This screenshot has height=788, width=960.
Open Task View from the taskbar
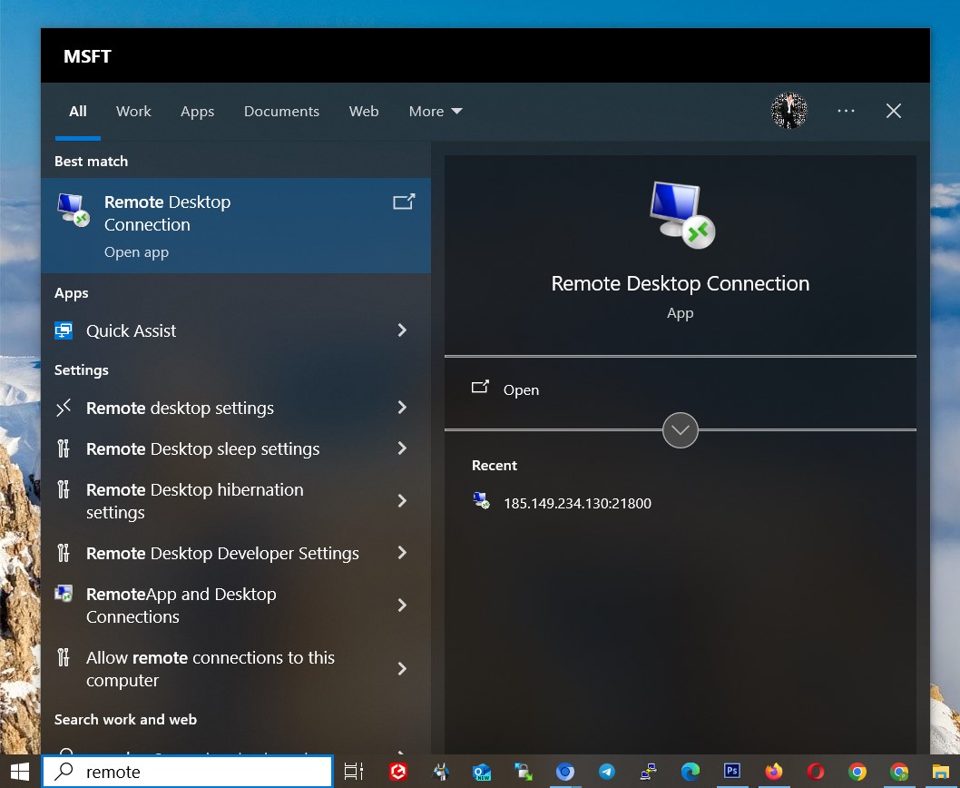click(x=354, y=772)
